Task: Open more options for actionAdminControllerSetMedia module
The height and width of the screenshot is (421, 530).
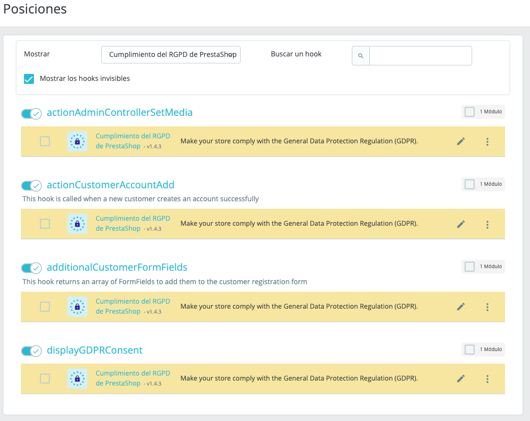Action: (x=487, y=142)
